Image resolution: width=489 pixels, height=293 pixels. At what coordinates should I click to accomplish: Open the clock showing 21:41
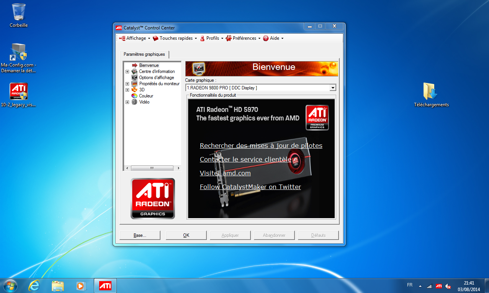(469, 286)
